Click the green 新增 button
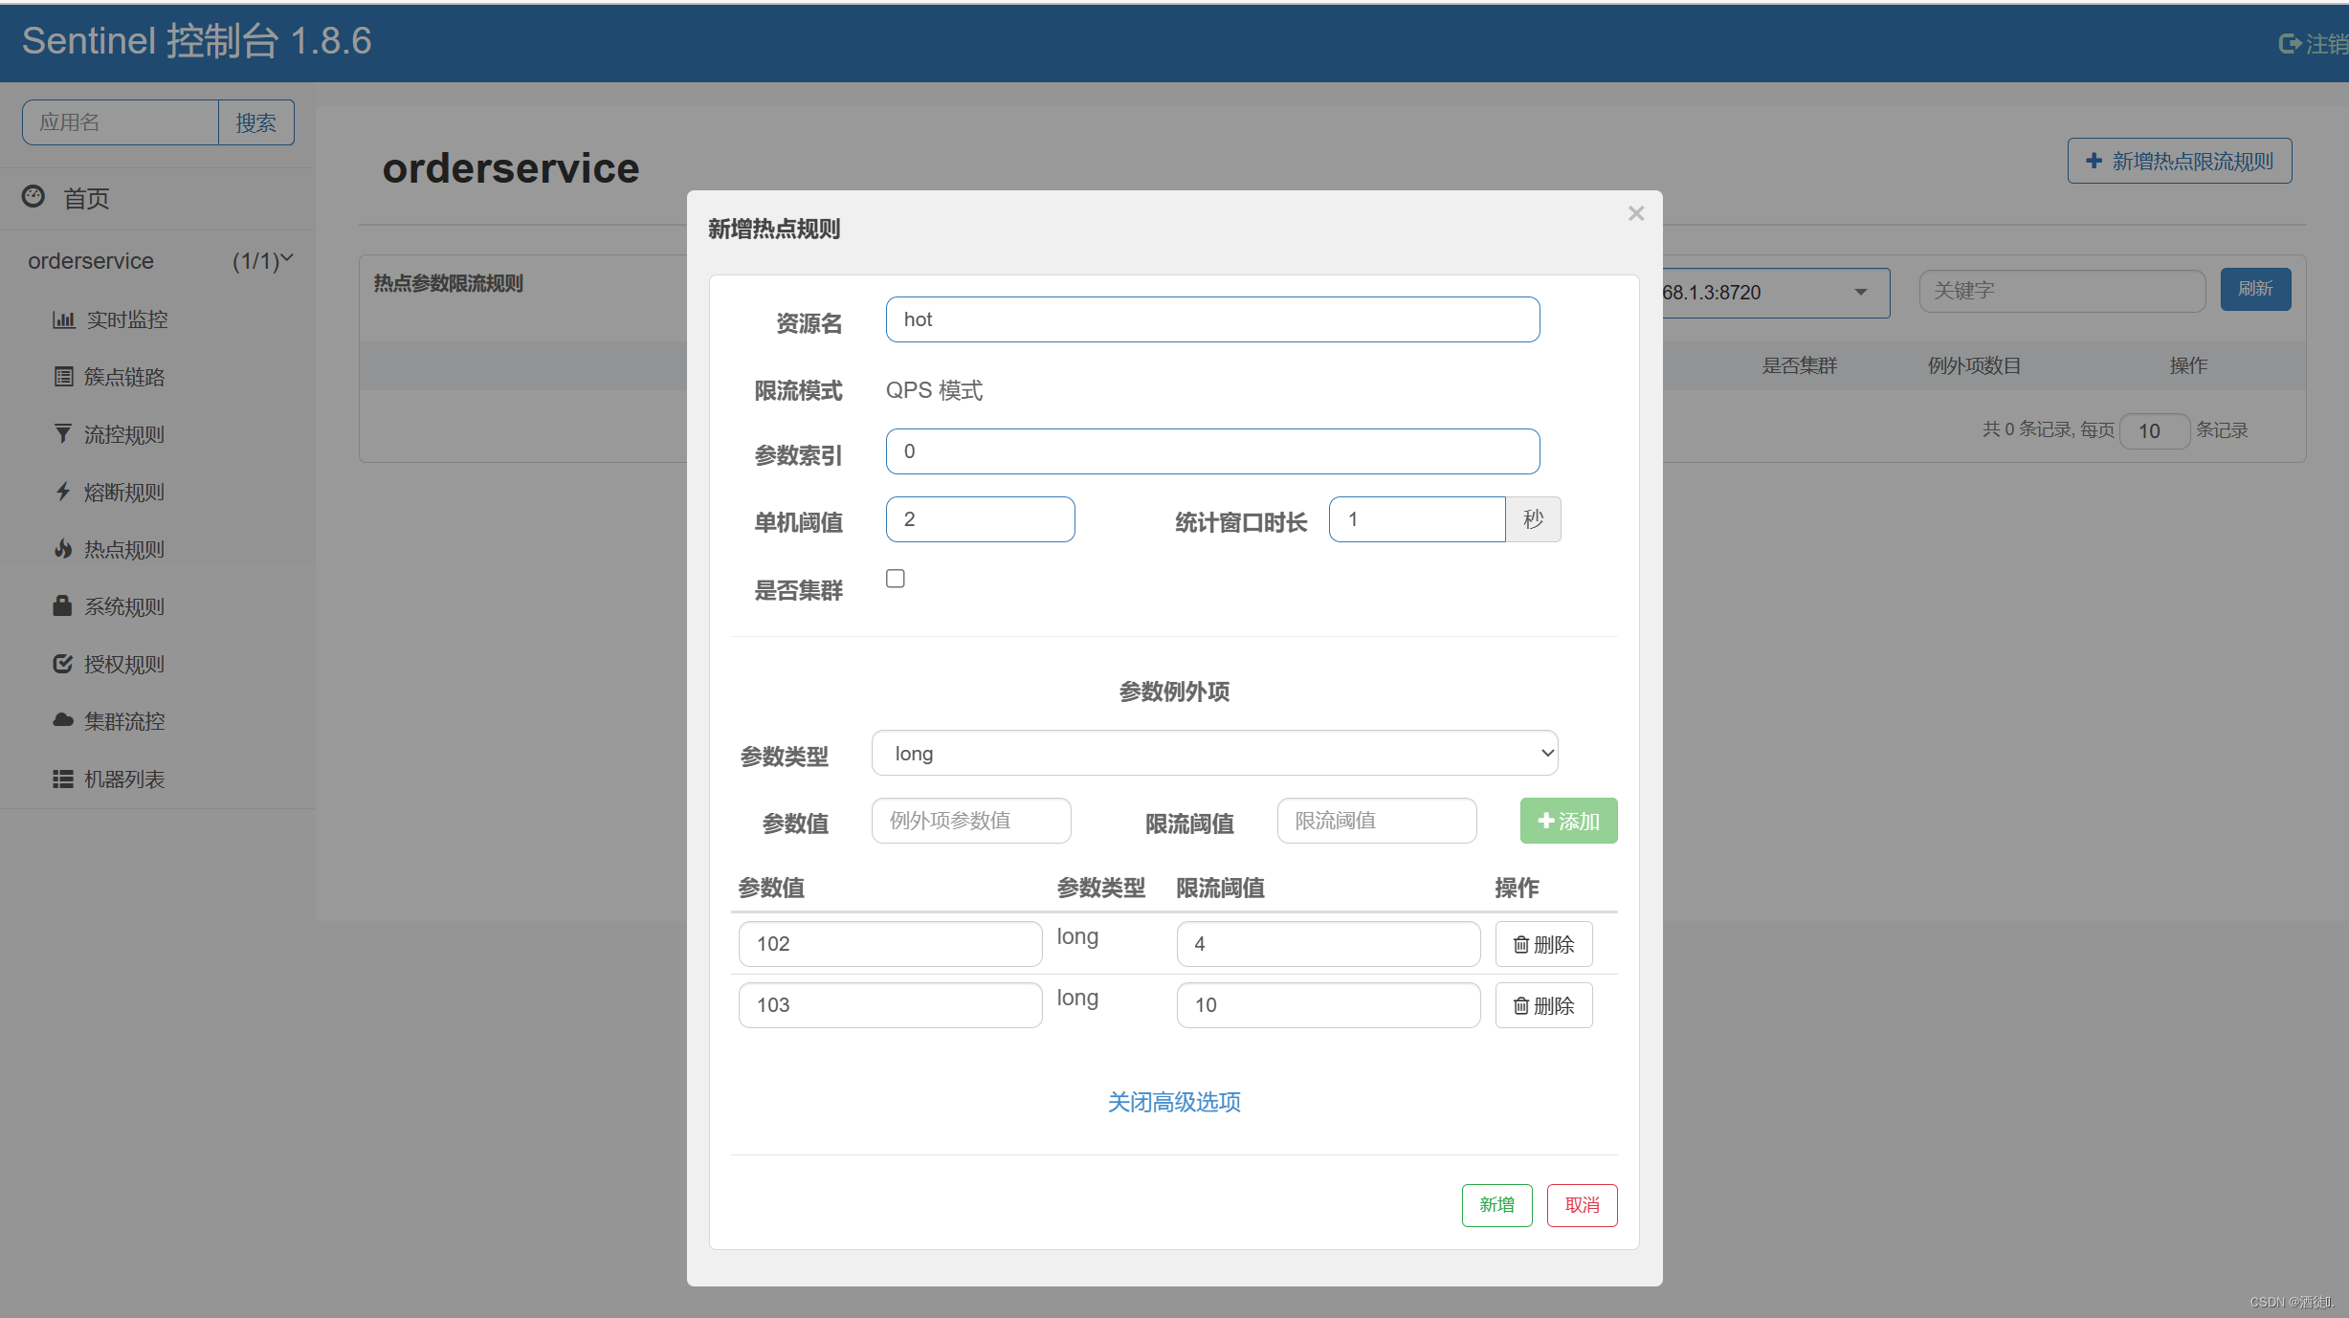This screenshot has height=1318, width=2349. click(x=1496, y=1204)
